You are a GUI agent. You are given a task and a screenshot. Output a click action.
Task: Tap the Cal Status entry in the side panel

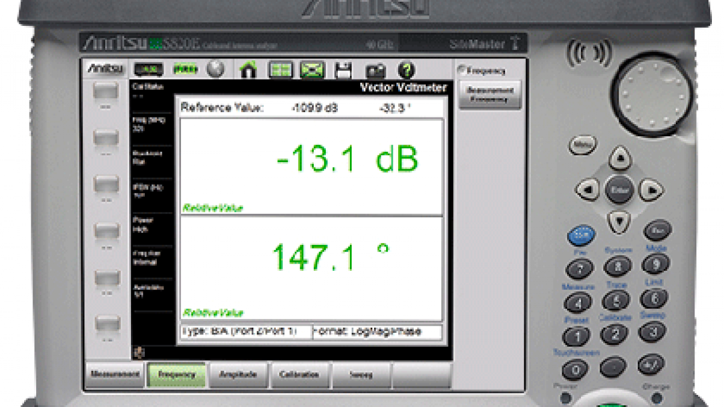click(151, 90)
